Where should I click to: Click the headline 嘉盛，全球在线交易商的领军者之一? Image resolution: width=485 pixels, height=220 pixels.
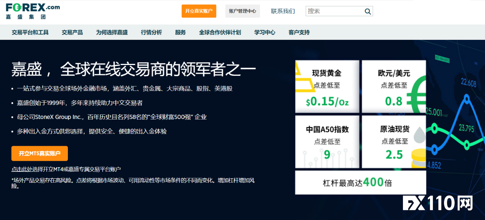pos(133,70)
